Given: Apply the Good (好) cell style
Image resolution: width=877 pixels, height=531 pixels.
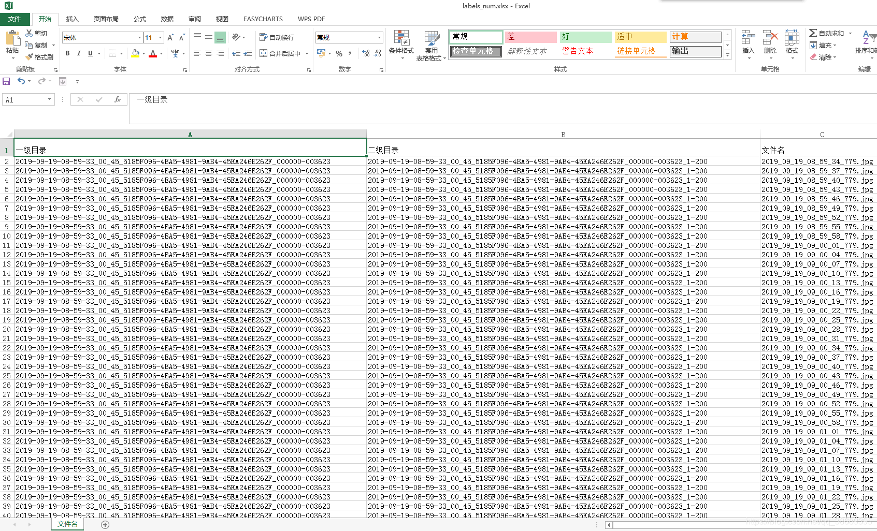Looking at the screenshot, I should point(586,37).
